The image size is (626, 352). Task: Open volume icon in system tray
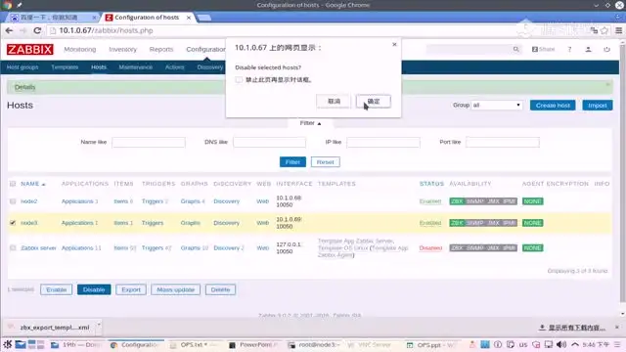click(x=560, y=344)
